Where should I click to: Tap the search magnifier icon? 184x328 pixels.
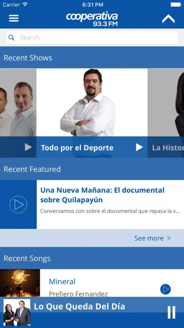point(11,38)
